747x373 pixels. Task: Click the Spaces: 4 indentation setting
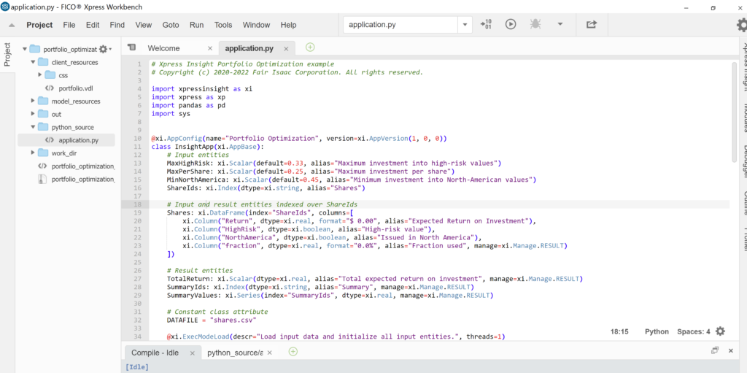[x=693, y=331]
